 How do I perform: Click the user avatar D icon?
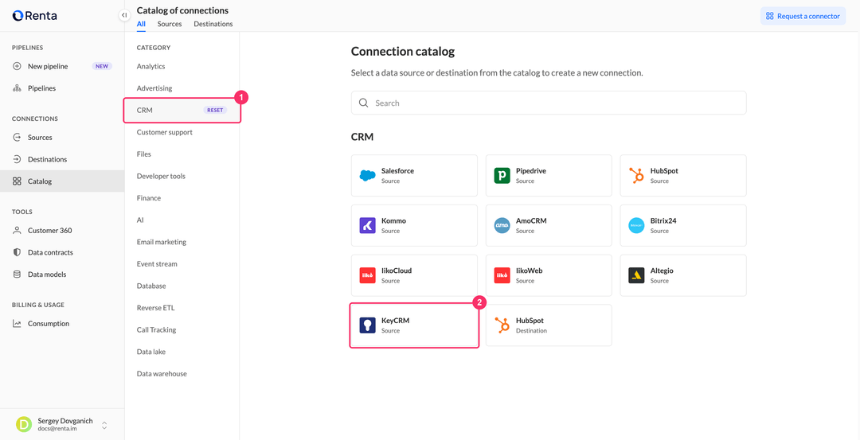(x=24, y=424)
